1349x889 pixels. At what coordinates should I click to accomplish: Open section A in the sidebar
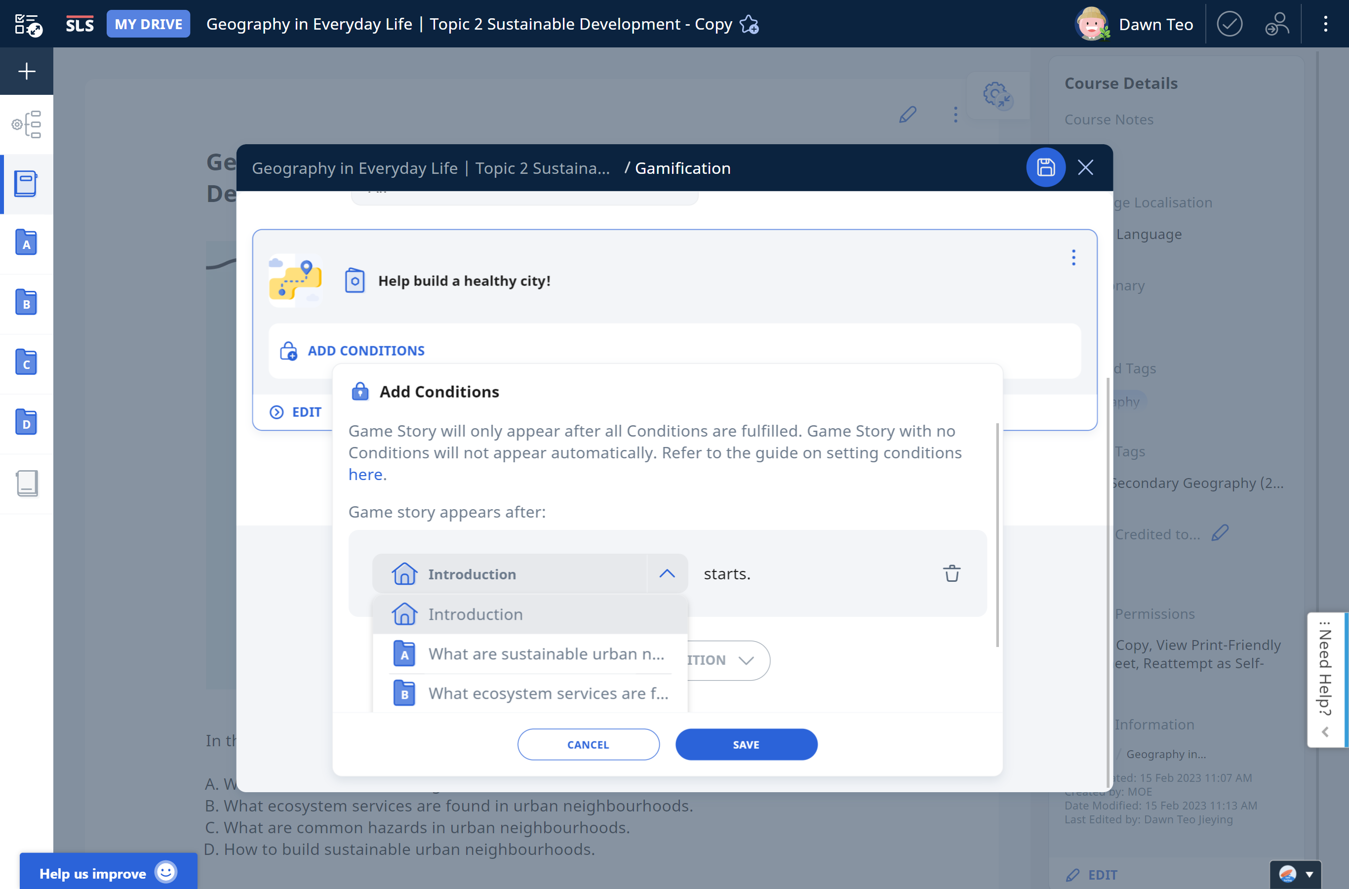pos(26,243)
